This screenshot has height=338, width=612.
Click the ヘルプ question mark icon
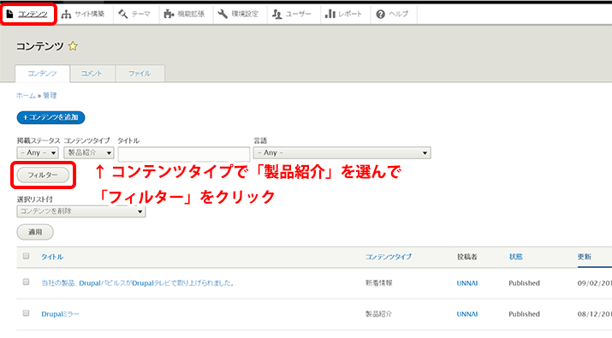[x=381, y=14]
